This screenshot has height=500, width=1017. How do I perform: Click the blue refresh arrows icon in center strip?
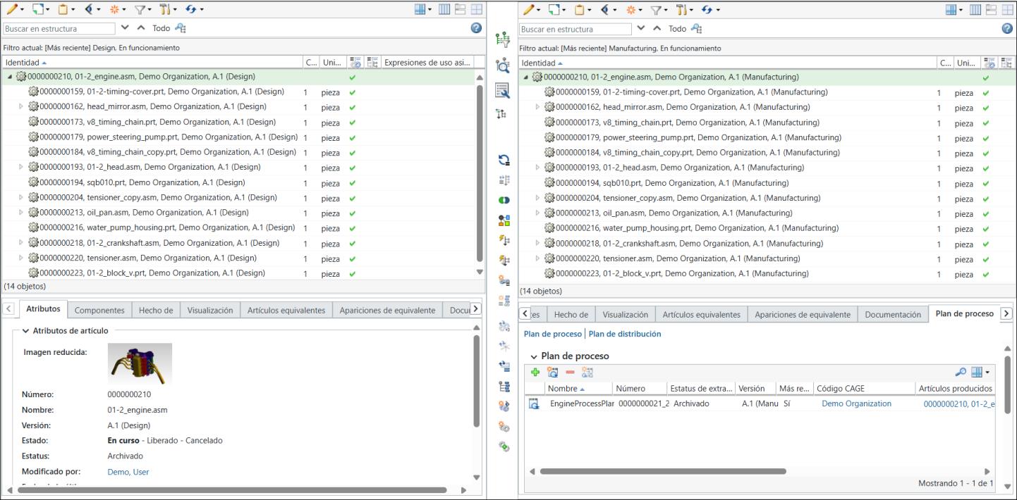tap(504, 160)
